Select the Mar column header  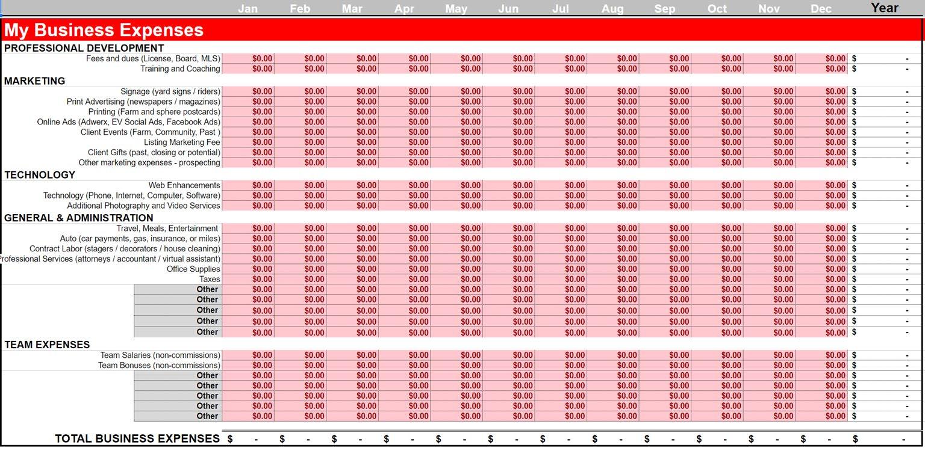(x=352, y=9)
